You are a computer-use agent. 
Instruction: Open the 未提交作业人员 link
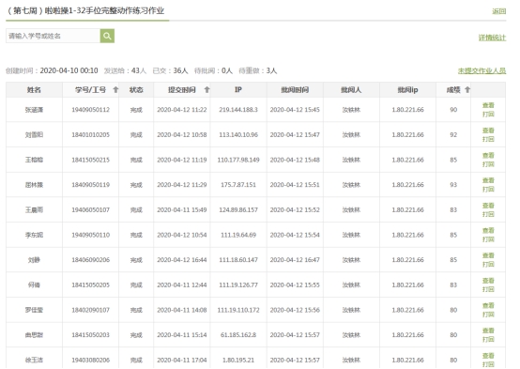coord(482,70)
